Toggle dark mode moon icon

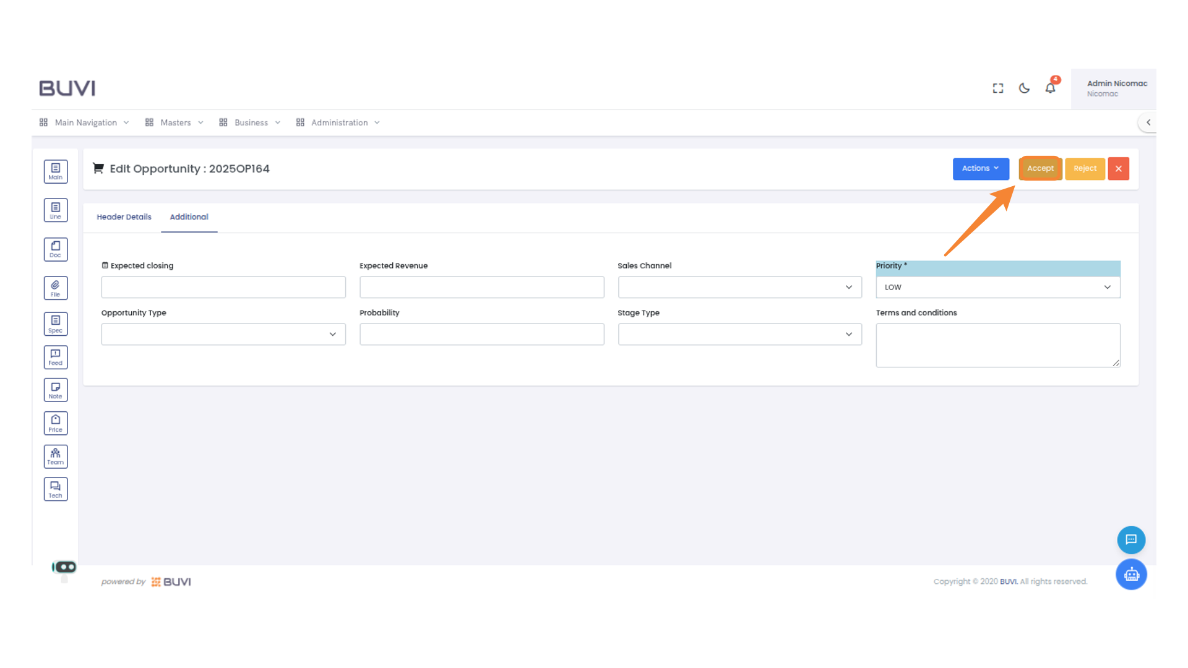(x=1024, y=88)
